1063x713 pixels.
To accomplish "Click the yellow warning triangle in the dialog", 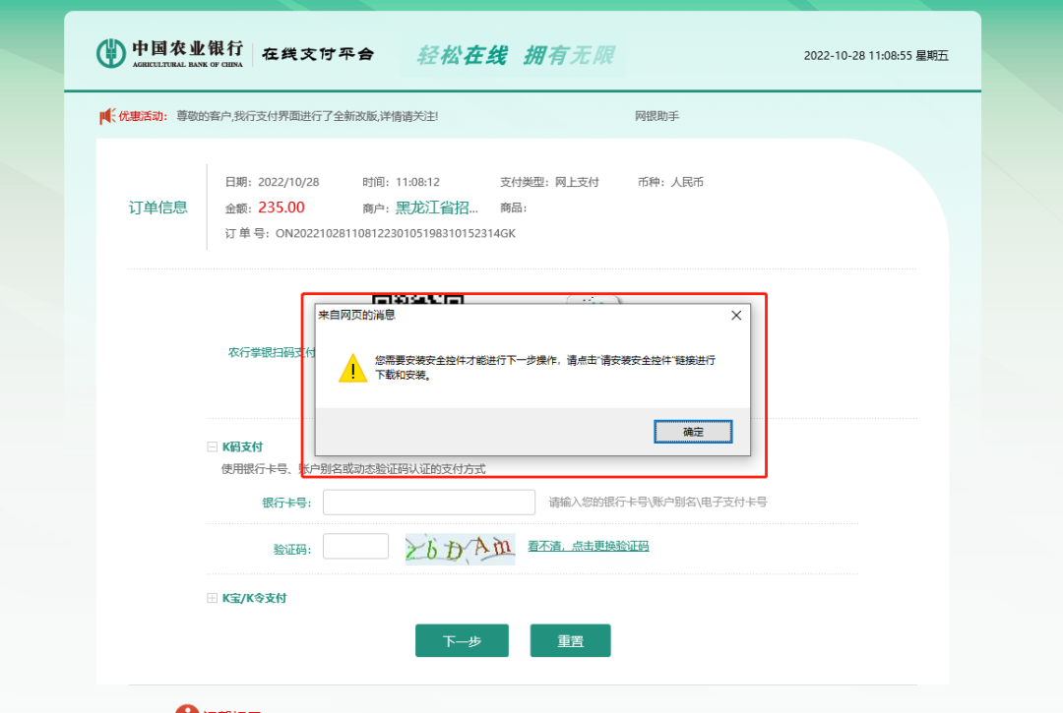I will pyautogui.click(x=352, y=368).
